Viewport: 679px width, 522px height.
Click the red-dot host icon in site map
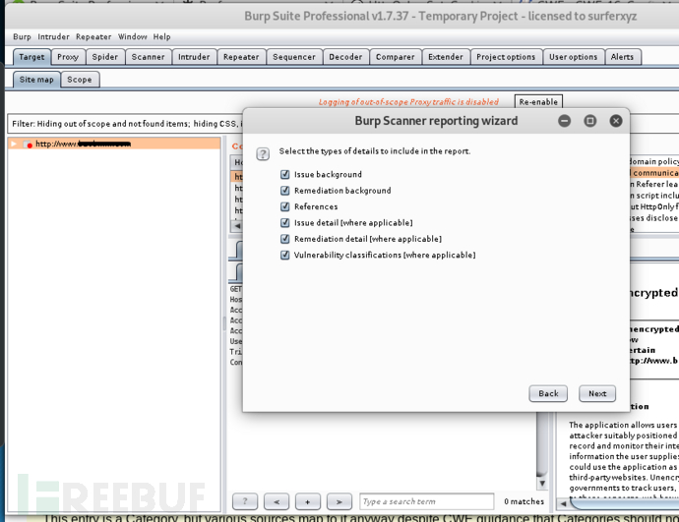pos(28,144)
